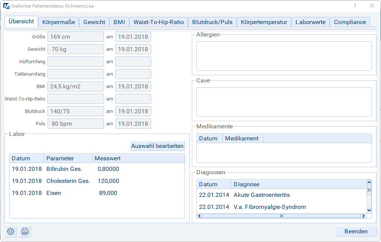Screen dimensions: 381x242
Task: Switch to the Körpermaße tab
Action: click(58, 22)
